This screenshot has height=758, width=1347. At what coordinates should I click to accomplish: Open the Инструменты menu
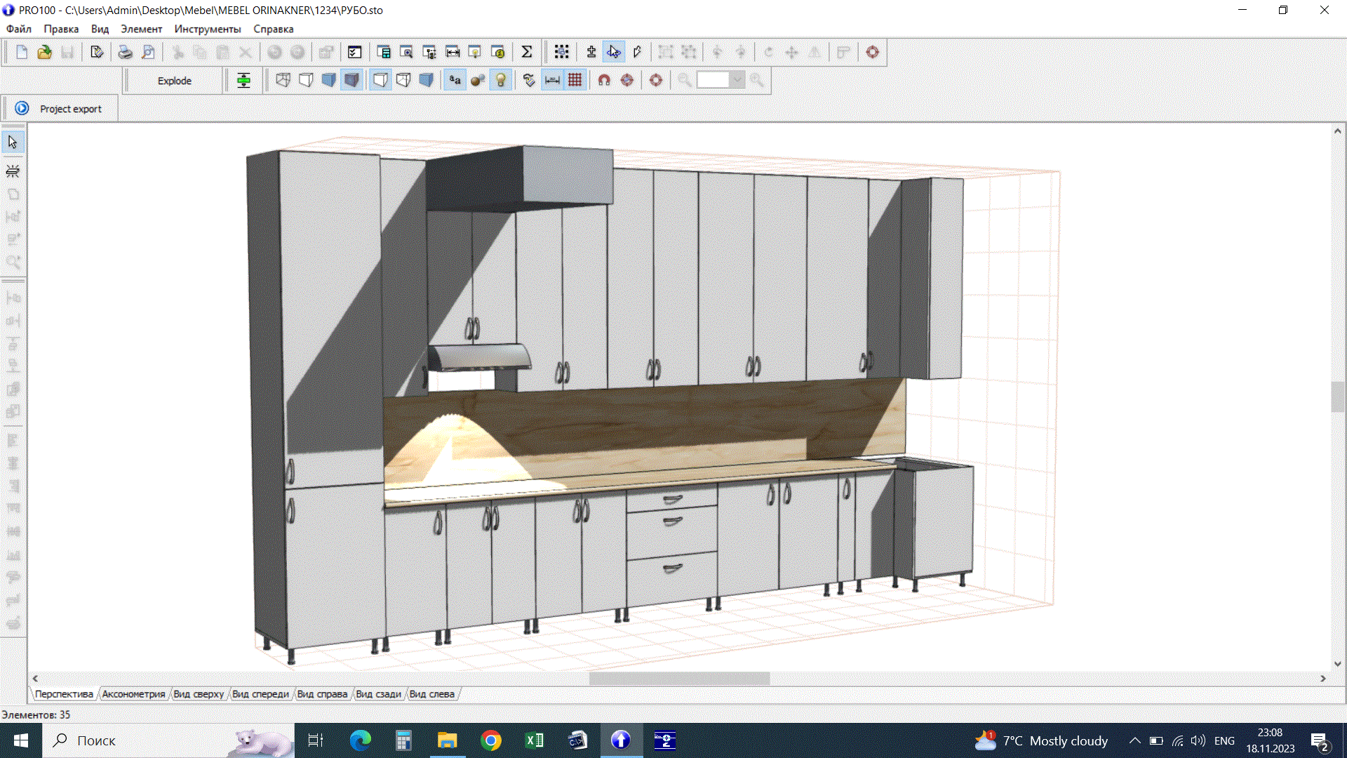coord(208,29)
